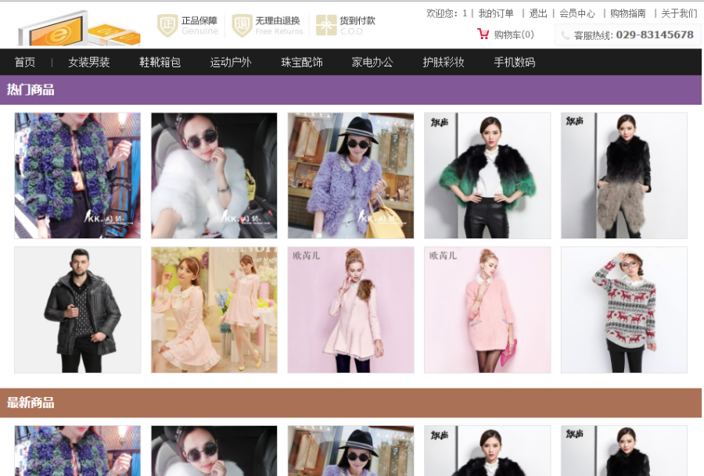Open 护肤彩妆 category

(x=444, y=63)
